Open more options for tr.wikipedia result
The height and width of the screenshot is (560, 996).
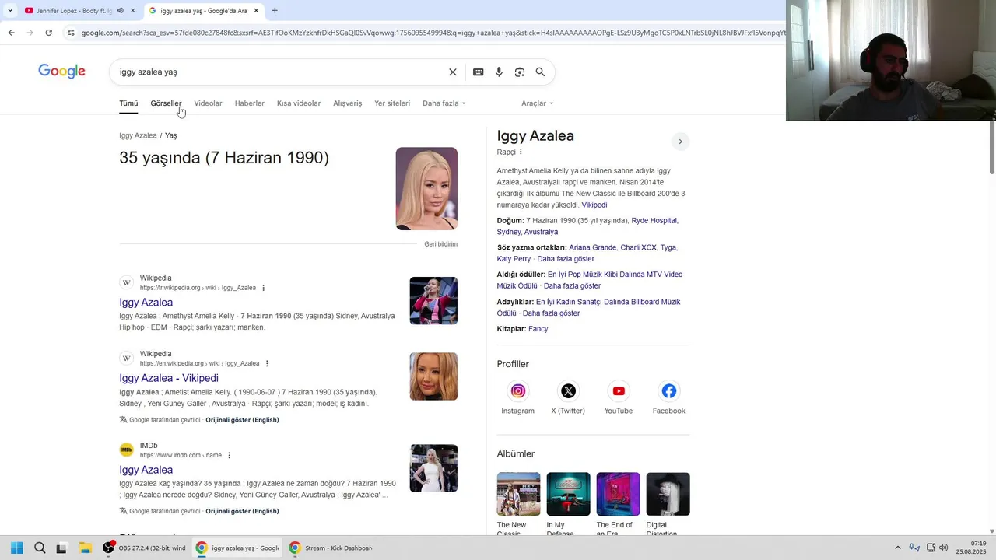pyautogui.click(x=263, y=288)
